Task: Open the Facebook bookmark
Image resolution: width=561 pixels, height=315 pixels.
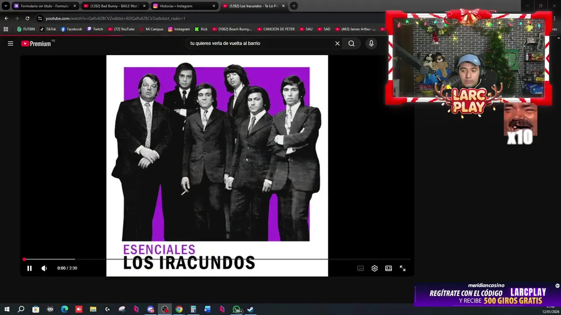Action: tap(71, 29)
